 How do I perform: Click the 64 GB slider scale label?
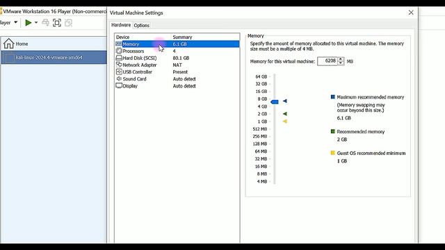(x=261, y=76)
